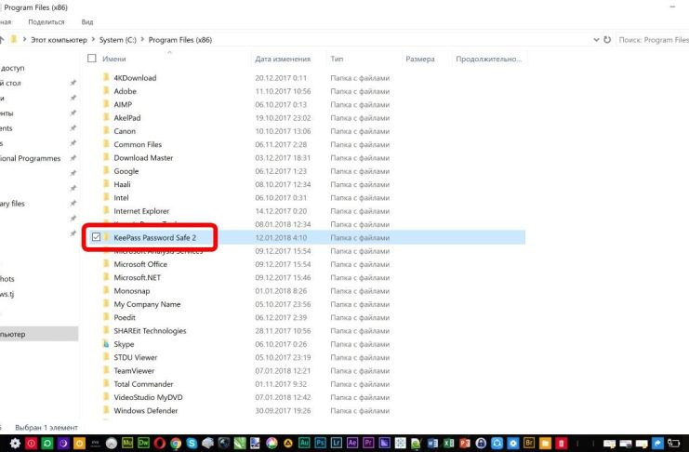Click System (C:) in address path
This screenshot has width=689, height=452.
(x=118, y=40)
